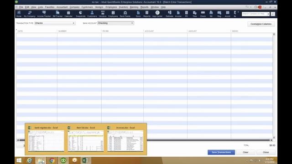Open the Reports icon in toolbar
This screenshot has width=292, height=164.
click(147, 14)
